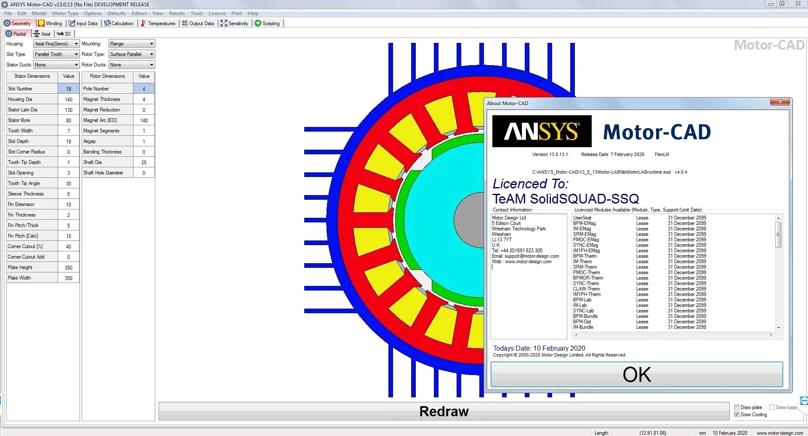
Task: Click the Calculation tab icon
Action: point(107,24)
